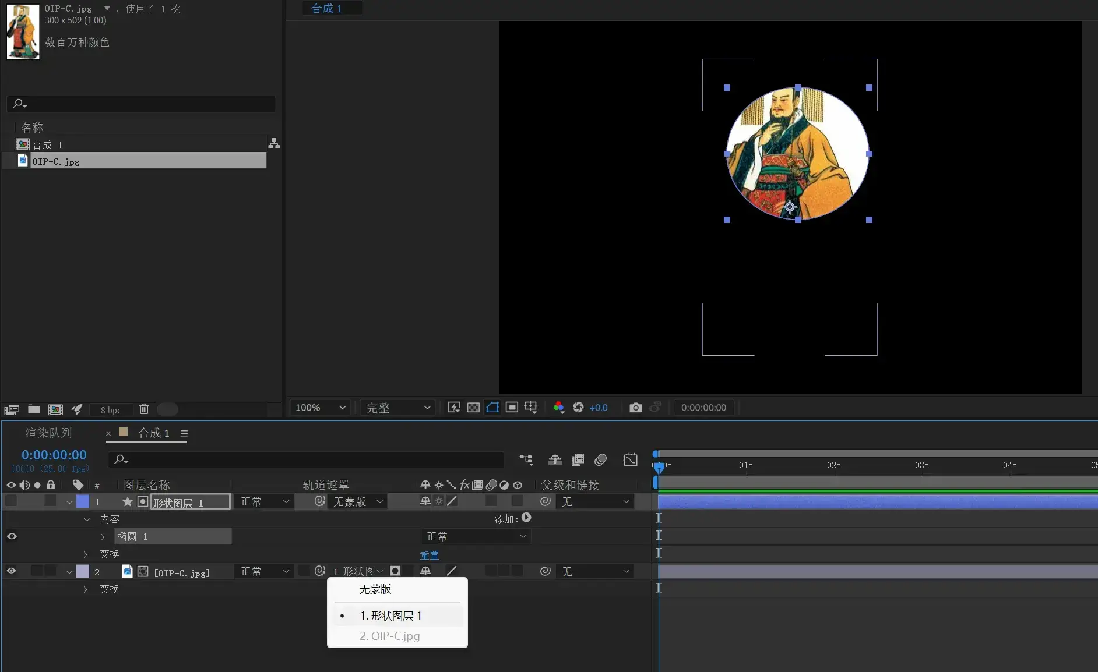Collapse the OIP-C.jpg layer
The image size is (1098, 672).
[69, 572]
